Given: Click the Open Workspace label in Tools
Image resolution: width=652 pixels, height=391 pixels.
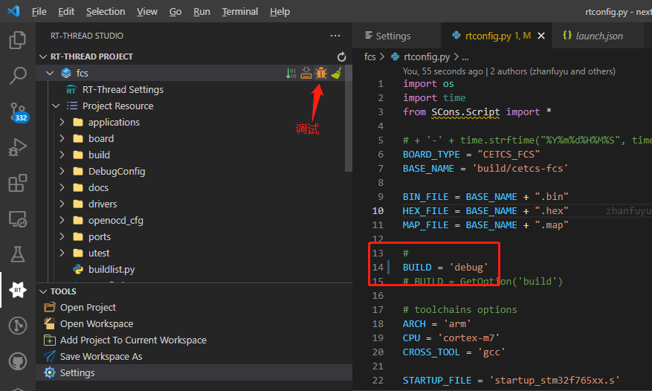Looking at the screenshot, I should pos(97,323).
